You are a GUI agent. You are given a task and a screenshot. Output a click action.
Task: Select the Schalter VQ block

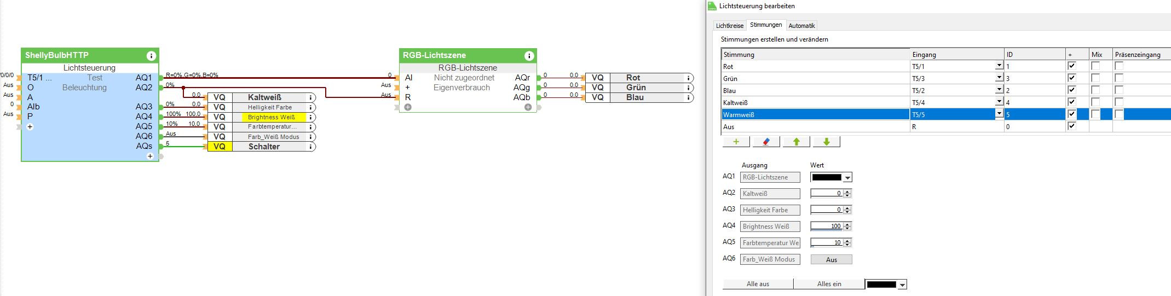262,147
